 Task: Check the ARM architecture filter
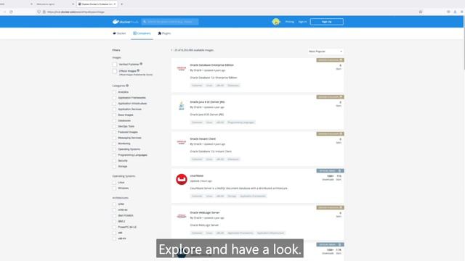[x=115, y=204]
